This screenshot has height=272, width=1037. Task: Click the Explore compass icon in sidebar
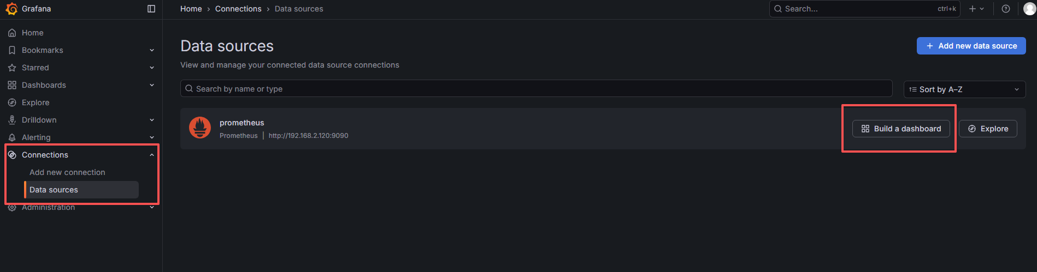[x=12, y=102]
